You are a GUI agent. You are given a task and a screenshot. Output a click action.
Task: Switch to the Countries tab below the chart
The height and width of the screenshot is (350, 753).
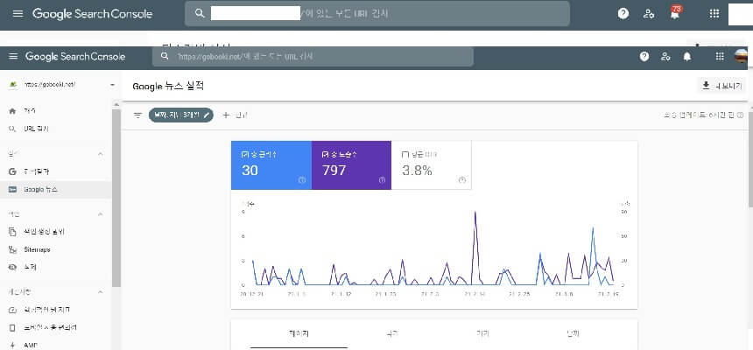[392, 334]
